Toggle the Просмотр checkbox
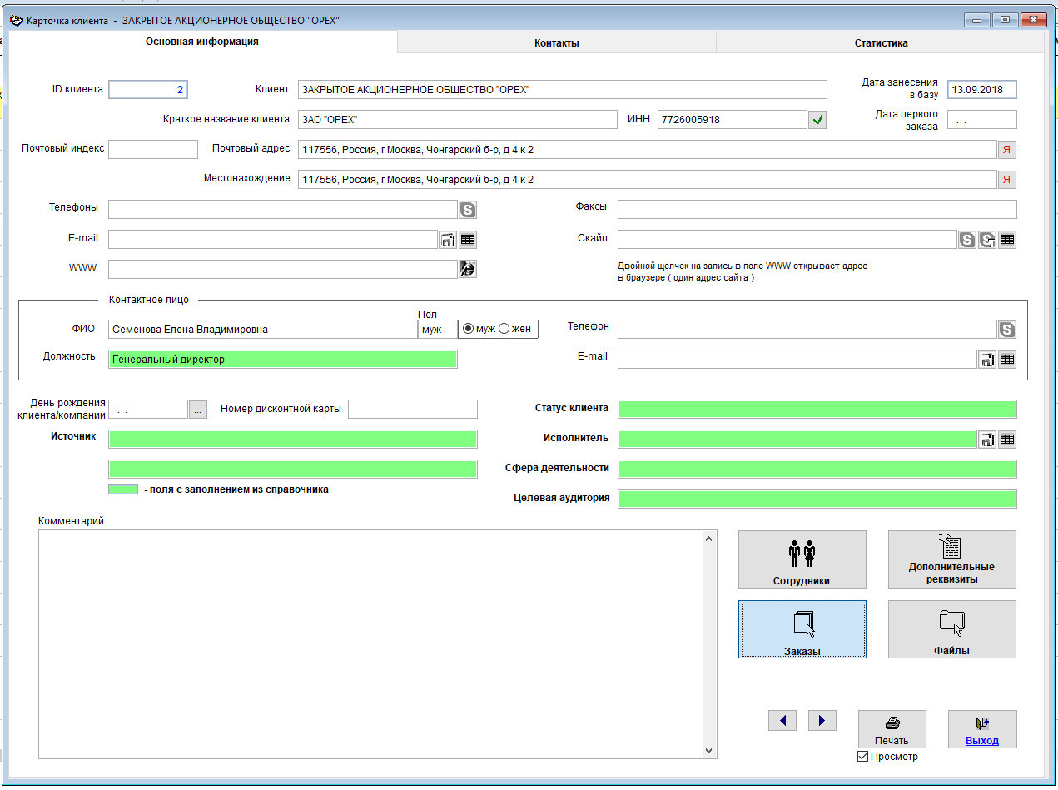 pyautogui.click(x=862, y=757)
